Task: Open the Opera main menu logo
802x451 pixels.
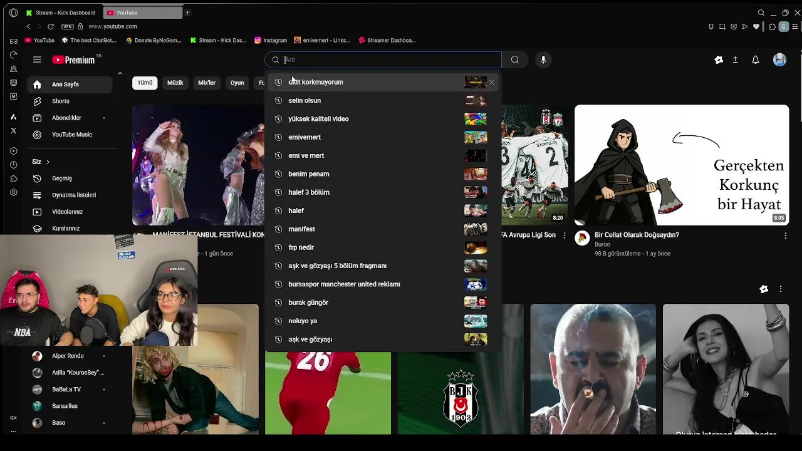Action: 13,13
